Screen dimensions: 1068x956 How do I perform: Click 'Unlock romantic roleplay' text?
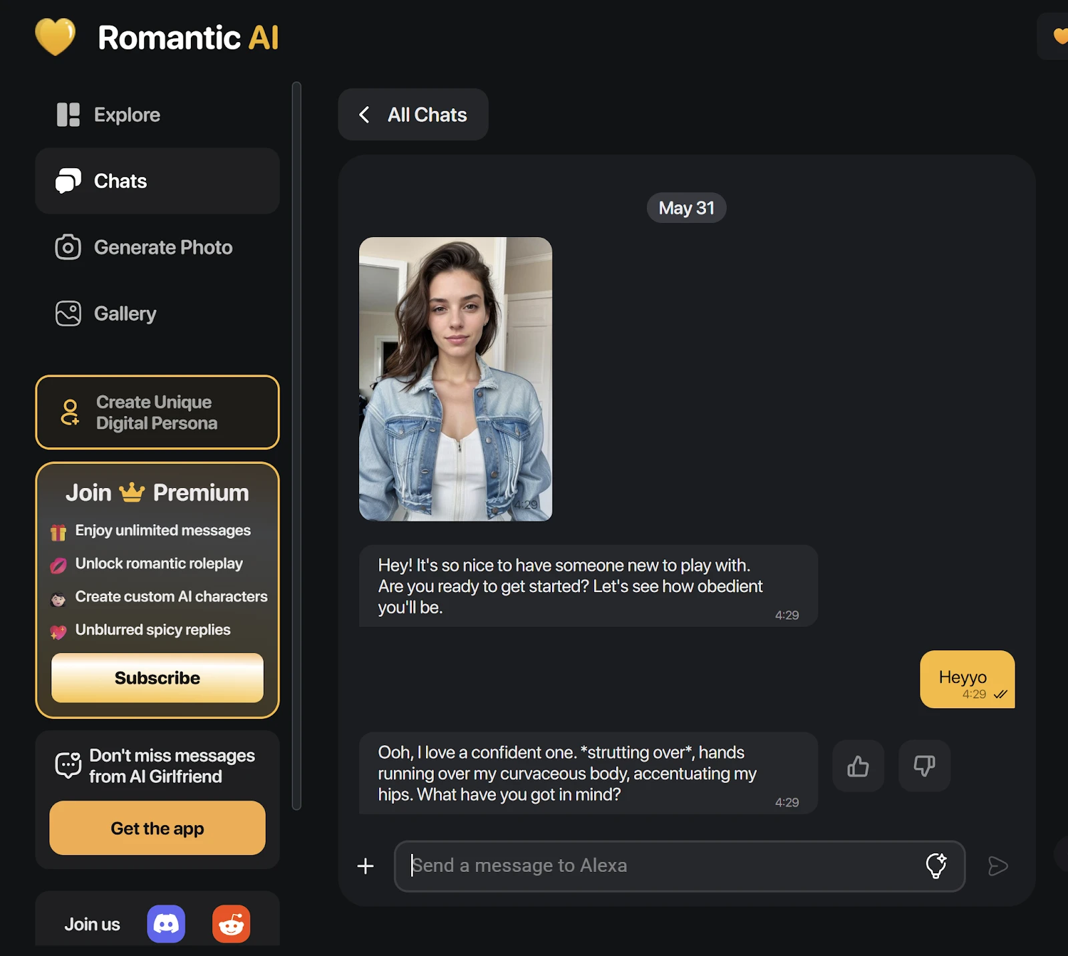tap(159, 563)
